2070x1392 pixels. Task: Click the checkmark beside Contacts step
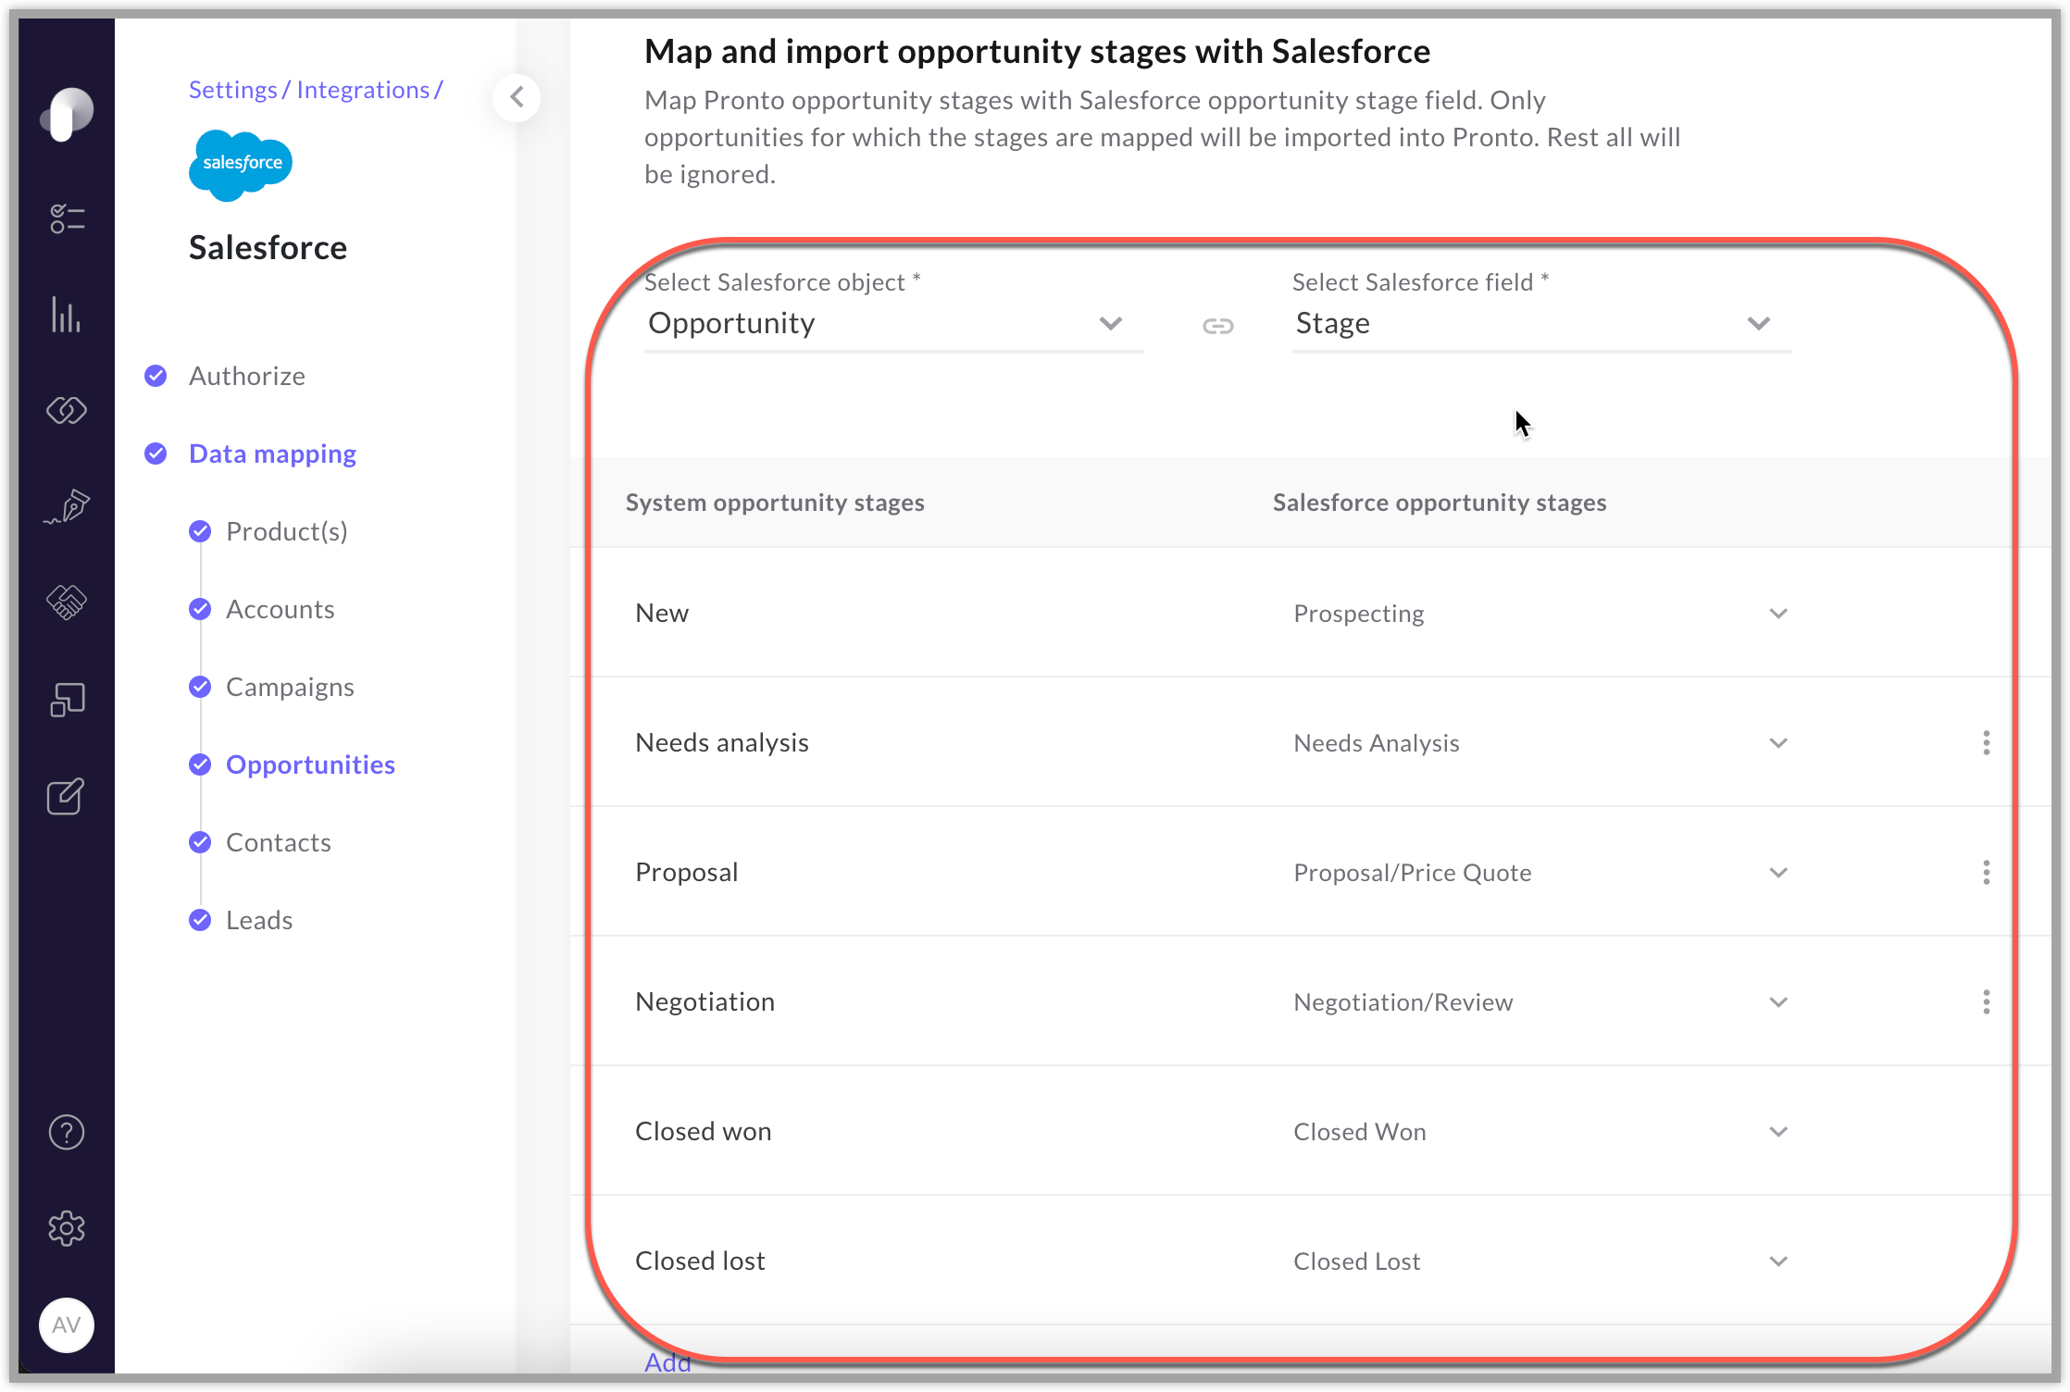[200, 842]
